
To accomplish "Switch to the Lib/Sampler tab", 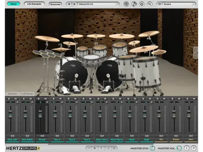I will click(x=34, y=4).
